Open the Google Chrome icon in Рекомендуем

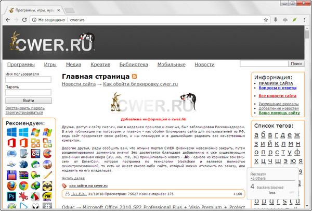pyautogui.click(x=23, y=185)
